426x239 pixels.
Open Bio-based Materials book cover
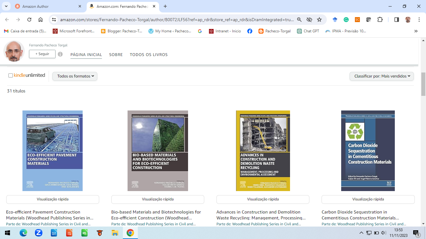click(158, 151)
